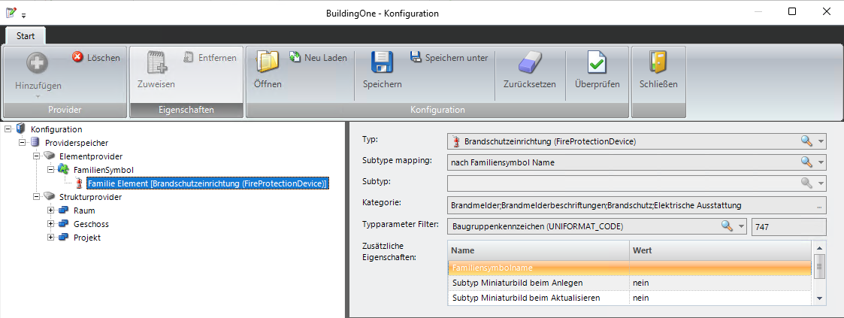This screenshot has width=844, height=318.
Task: Reset configuration with Zurücksetzen eraser icon
Action: click(x=530, y=63)
